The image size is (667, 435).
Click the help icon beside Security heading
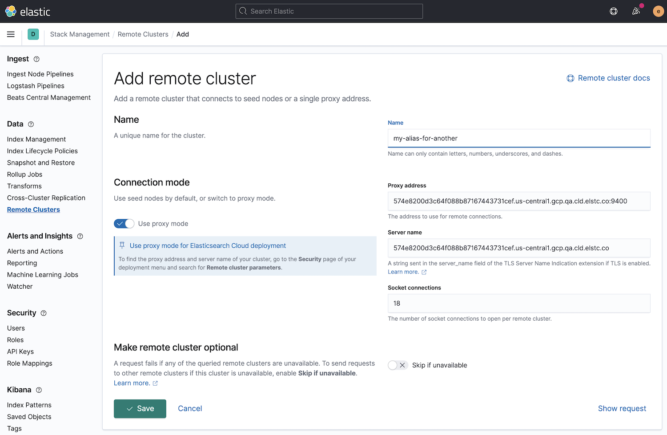coord(43,313)
